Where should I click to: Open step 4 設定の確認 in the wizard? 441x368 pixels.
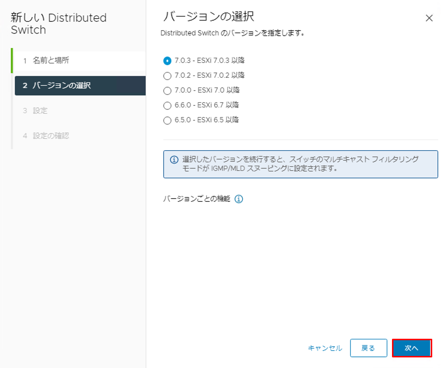tap(51, 136)
